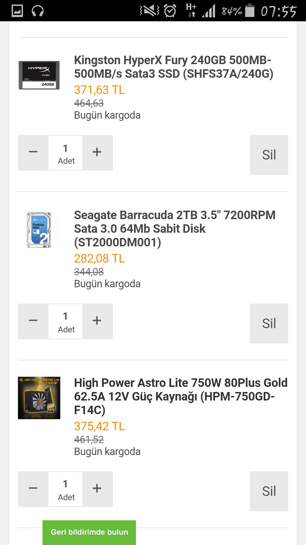Open High Power Astro Lite 750W title
The image size is (306, 545).
pos(180,396)
